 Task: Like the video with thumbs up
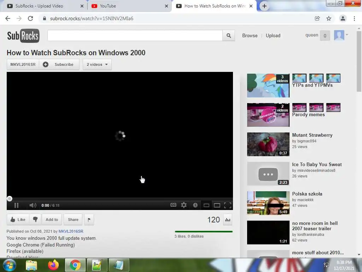(x=18, y=220)
